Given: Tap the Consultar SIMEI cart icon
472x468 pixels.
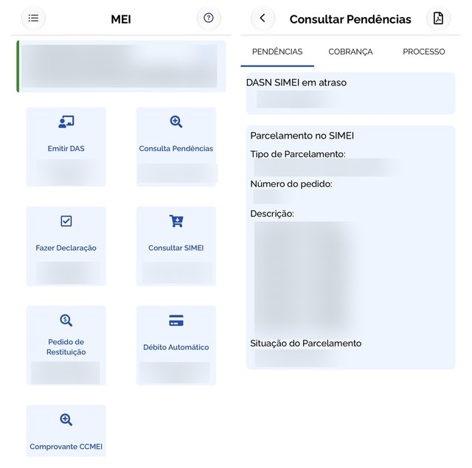Looking at the screenshot, I should (176, 221).
